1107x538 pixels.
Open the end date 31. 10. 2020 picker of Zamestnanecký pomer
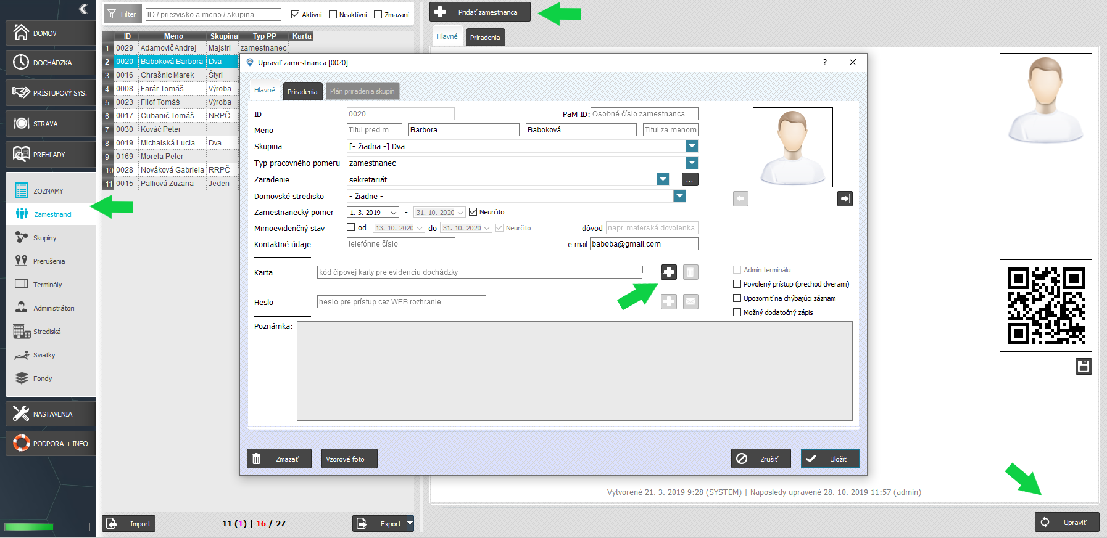point(460,213)
